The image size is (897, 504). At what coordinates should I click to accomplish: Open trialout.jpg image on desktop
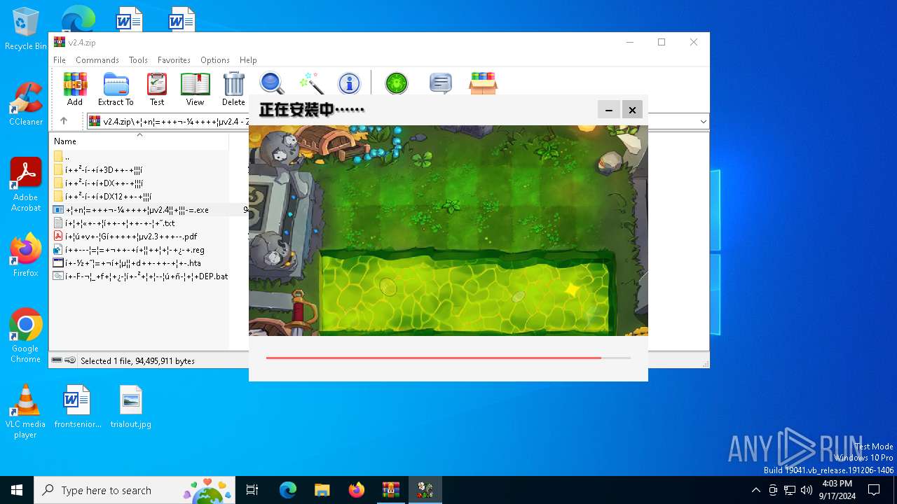point(131,406)
